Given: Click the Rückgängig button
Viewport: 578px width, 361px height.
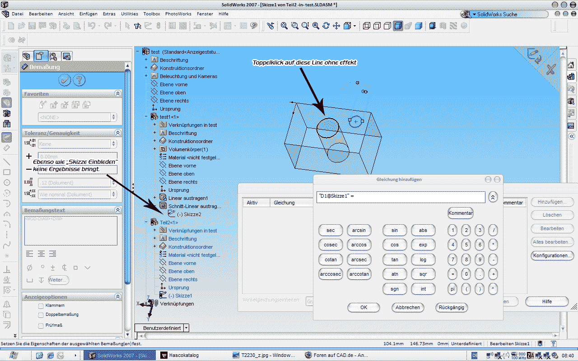Looking at the screenshot, I should tap(452, 307).
